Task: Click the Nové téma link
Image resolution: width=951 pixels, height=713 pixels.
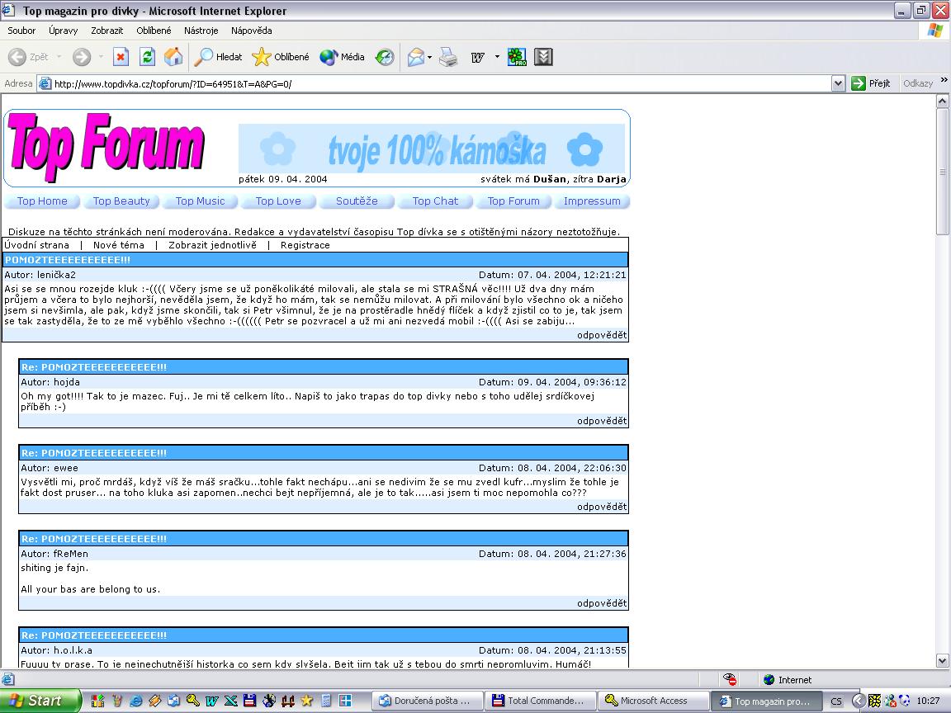Action: pyautogui.click(x=118, y=245)
